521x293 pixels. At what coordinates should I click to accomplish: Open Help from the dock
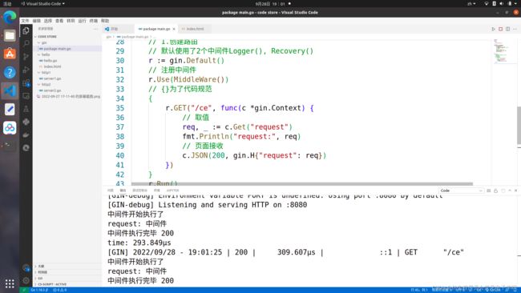pyautogui.click(x=10, y=72)
